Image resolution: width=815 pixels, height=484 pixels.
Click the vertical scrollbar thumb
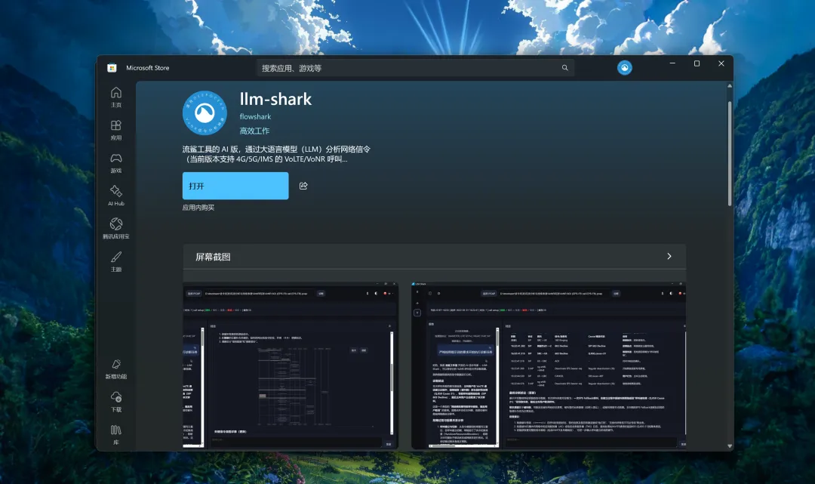coord(730,153)
